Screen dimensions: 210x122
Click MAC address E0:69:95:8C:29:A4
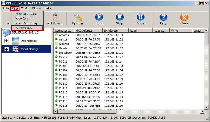click(88, 88)
